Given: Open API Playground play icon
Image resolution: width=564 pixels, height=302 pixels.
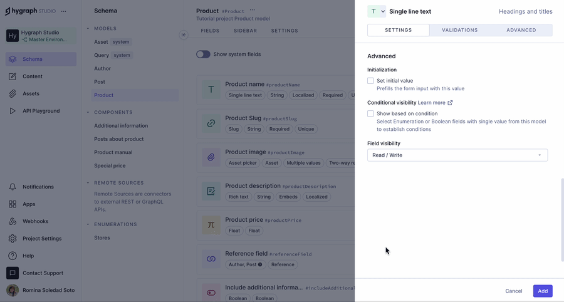Looking at the screenshot, I should (13, 111).
